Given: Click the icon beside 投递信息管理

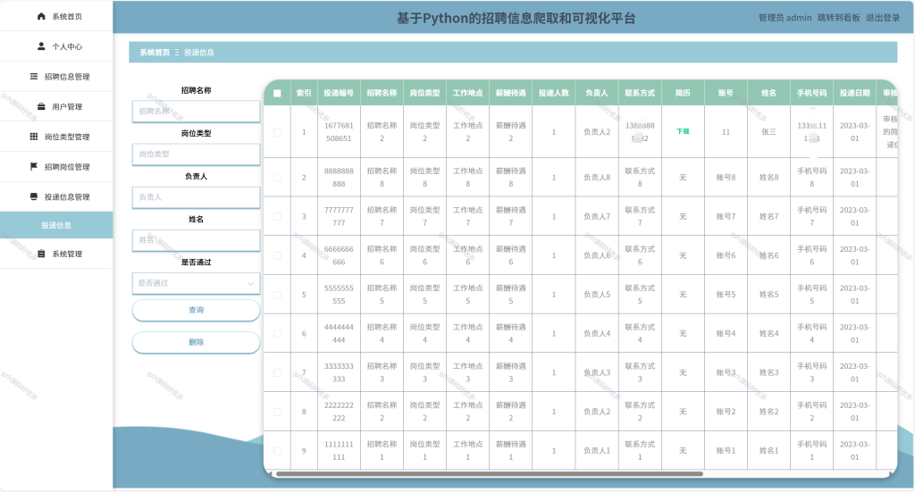Looking at the screenshot, I should tap(34, 196).
